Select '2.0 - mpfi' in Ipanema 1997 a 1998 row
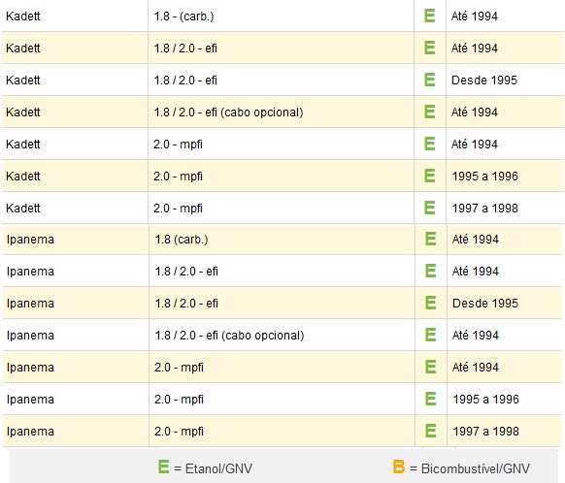Viewport: 565px width, 483px height. point(179,432)
